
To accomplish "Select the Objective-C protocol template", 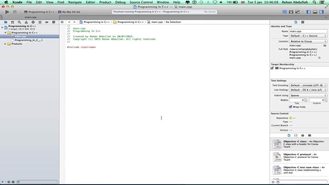I will (x=299, y=157).
